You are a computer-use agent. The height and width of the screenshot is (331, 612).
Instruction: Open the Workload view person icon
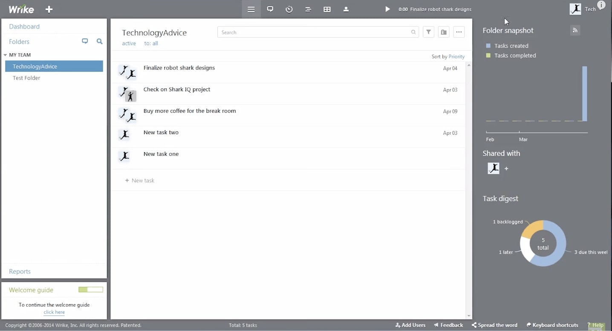point(346,9)
